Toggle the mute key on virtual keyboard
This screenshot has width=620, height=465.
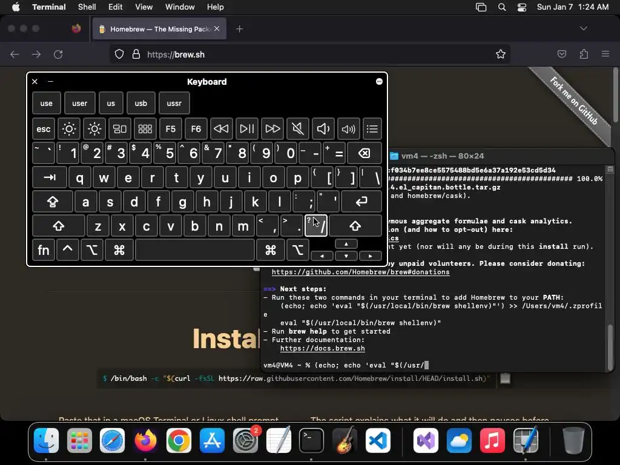(297, 129)
